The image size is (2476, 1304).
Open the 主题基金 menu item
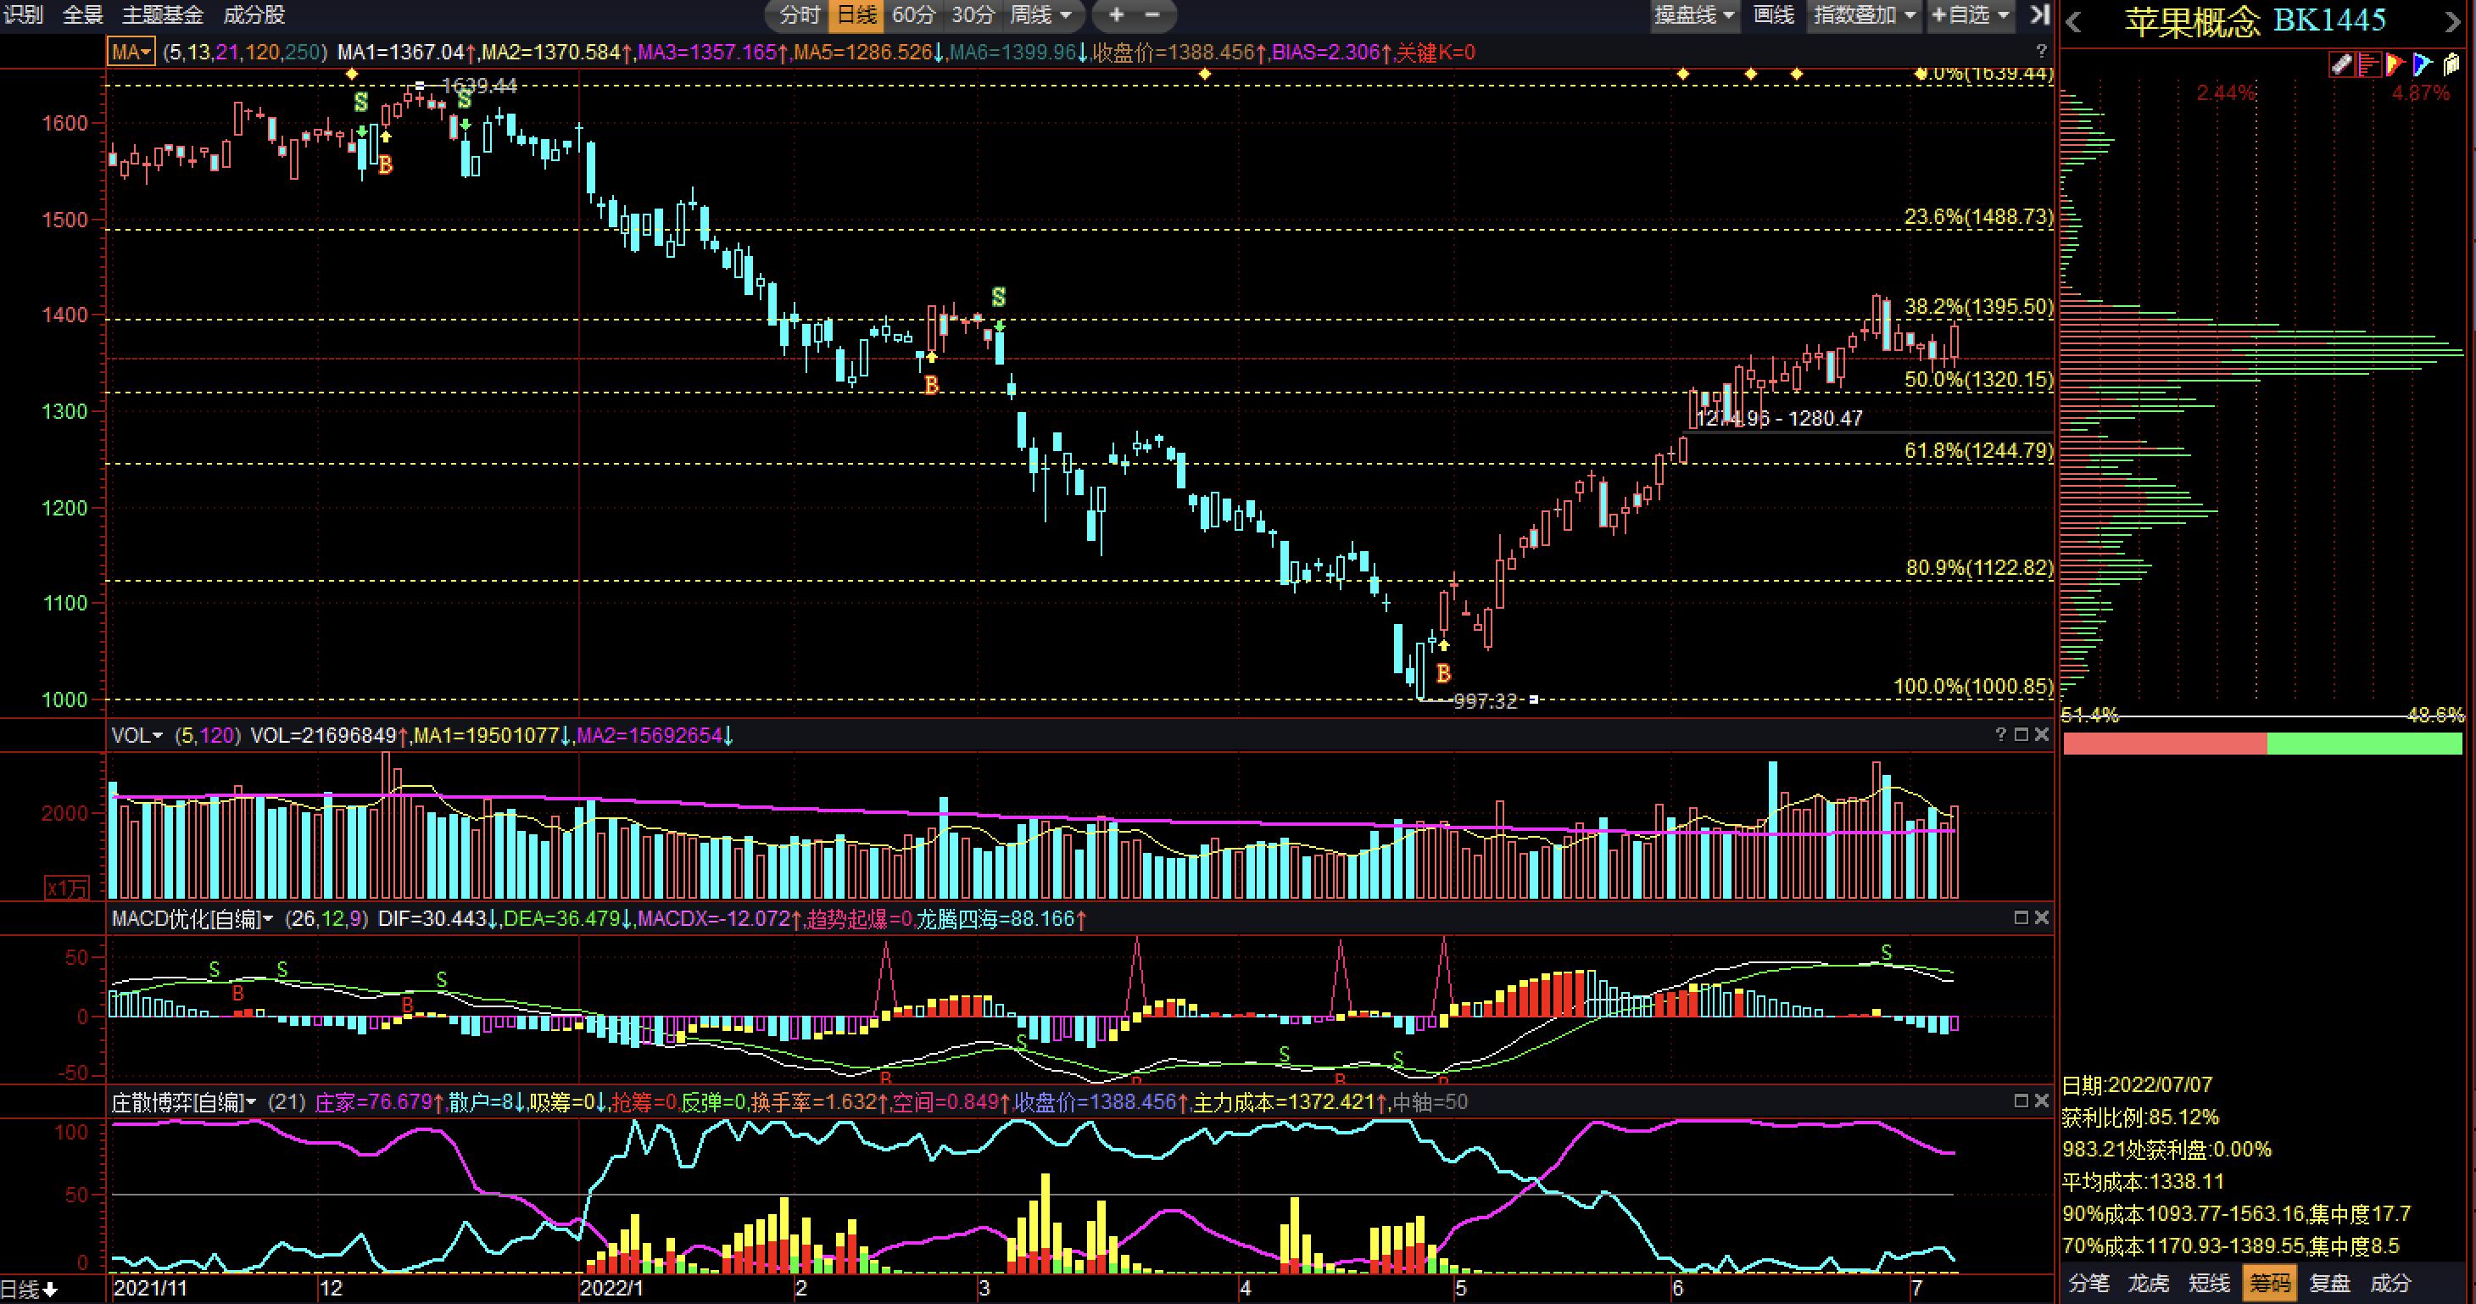point(163,14)
